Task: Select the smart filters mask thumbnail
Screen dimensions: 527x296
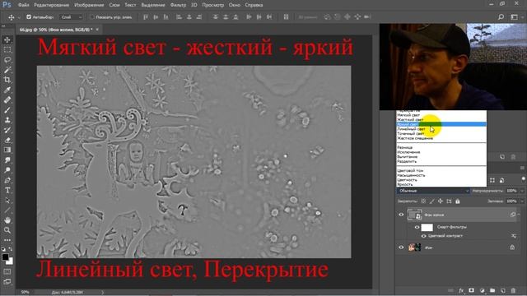Action: tap(427, 227)
